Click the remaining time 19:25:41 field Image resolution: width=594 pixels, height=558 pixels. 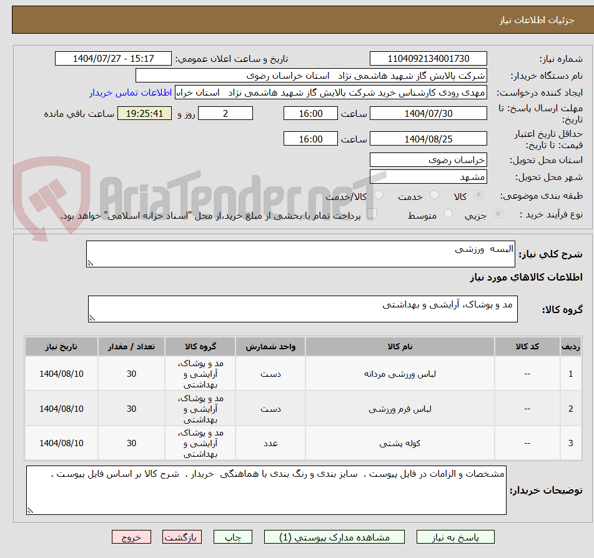pyautogui.click(x=144, y=113)
